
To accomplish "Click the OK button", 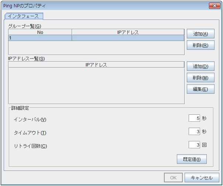I will click(173, 178).
